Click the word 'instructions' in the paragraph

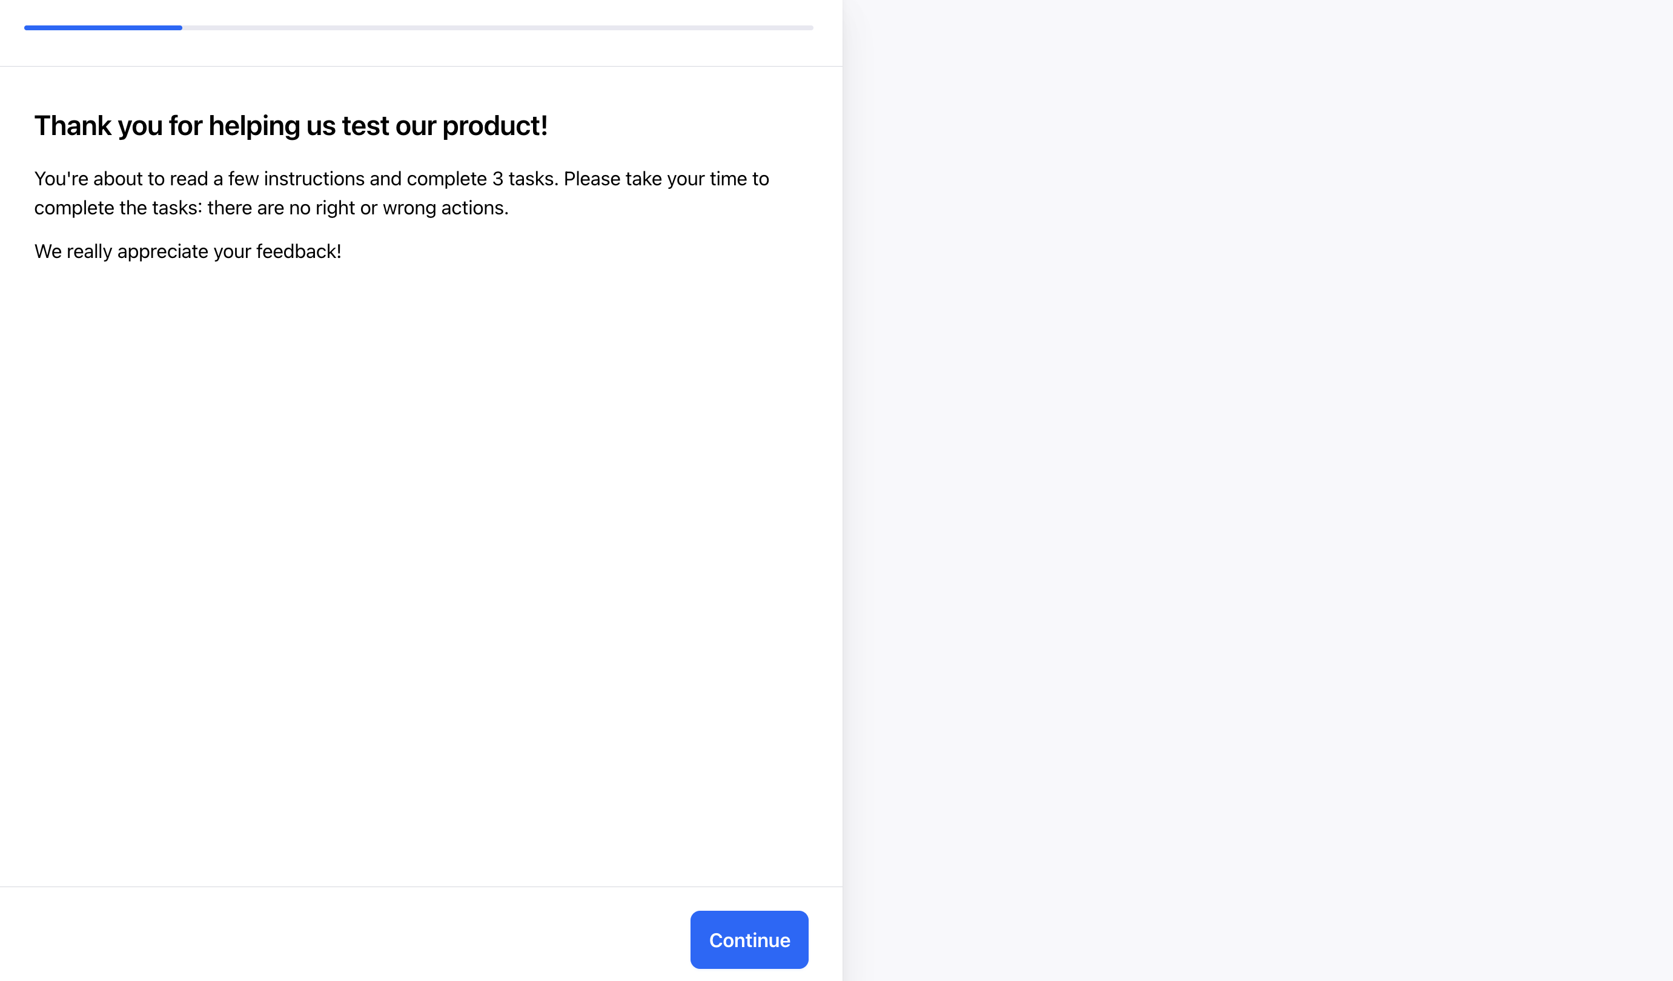314,179
